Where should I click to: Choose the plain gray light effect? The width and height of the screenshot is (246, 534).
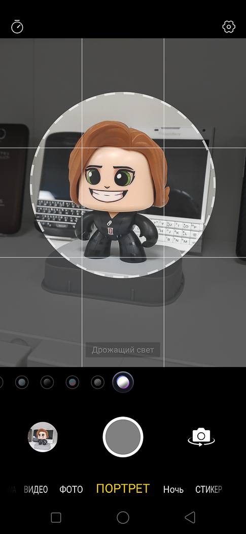coord(98,382)
